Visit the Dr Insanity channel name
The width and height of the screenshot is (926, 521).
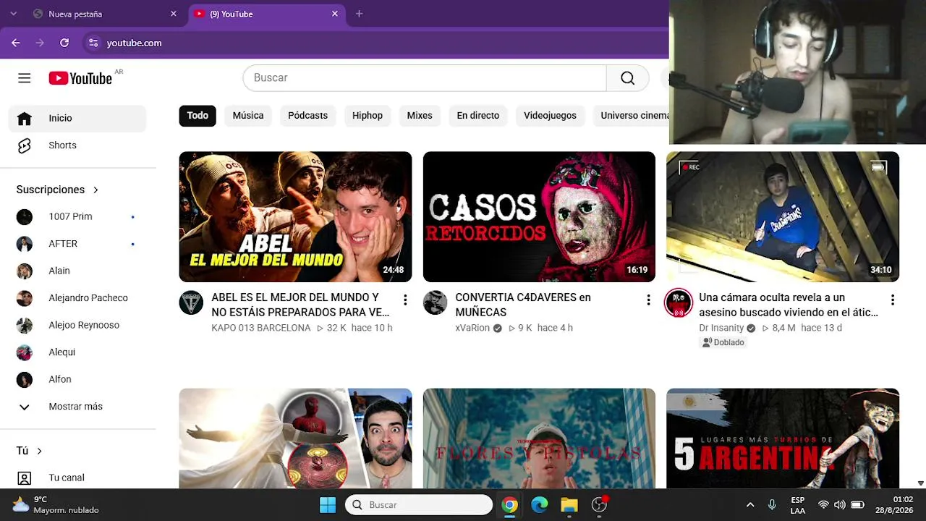(721, 328)
